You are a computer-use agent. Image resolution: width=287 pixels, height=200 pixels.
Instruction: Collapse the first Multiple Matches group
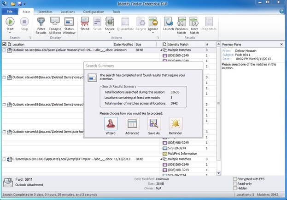(x=161, y=50)
